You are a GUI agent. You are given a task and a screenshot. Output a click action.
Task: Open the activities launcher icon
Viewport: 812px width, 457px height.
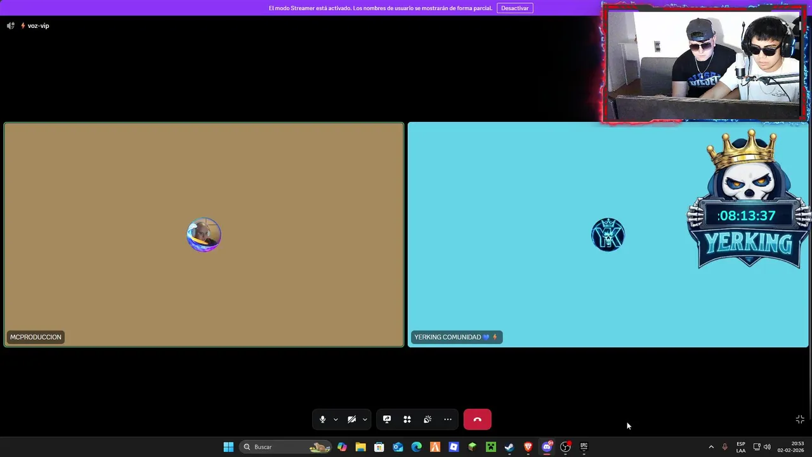pyautogui.click(x=407, y=420)
